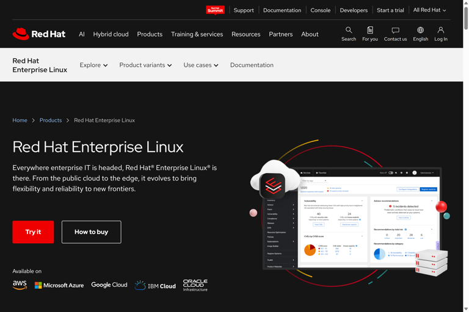The width and height of the screenshot is (469, 312).
Task: Expand the All Red Hat dropdown
Action: pos(429,10)
